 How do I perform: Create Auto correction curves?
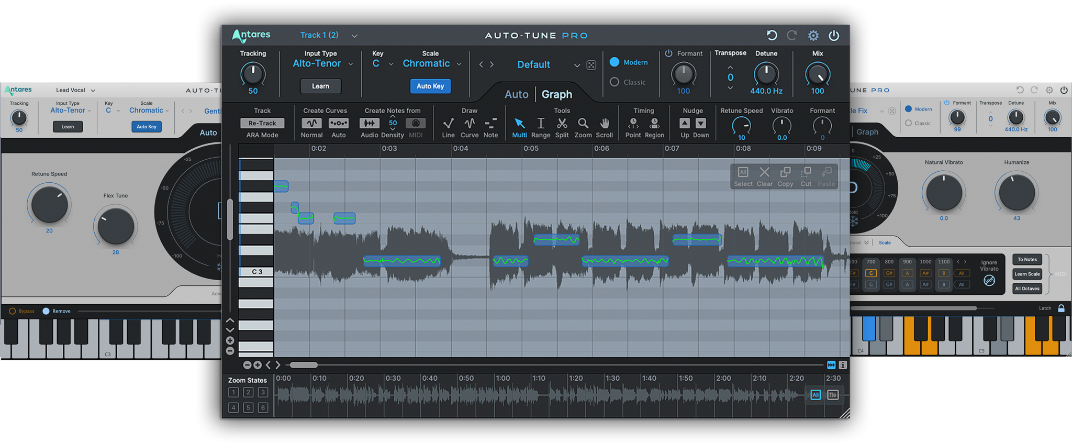(339, 124)
